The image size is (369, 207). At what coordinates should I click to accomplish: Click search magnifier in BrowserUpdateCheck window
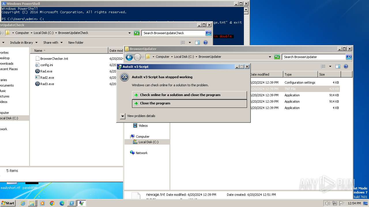pyautogui.click(x=208, y=33)
